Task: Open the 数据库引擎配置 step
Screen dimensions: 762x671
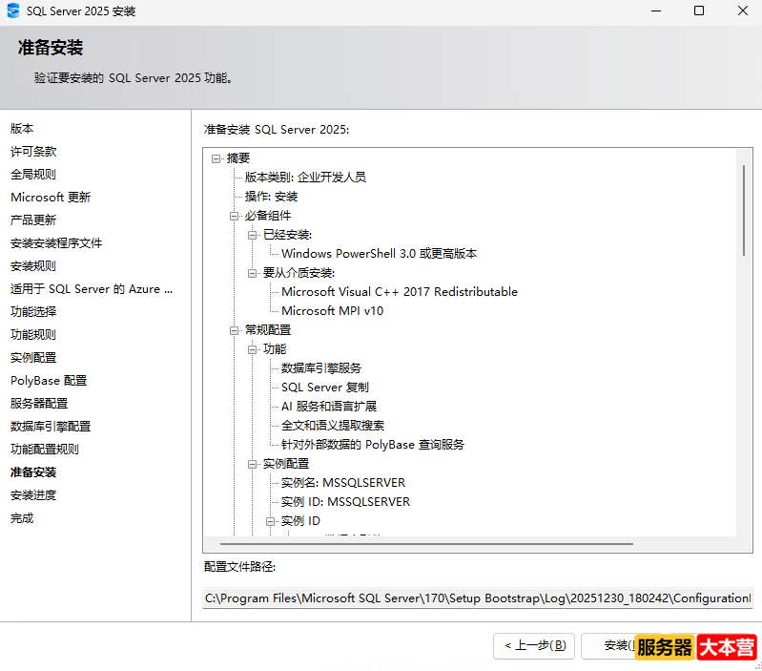Action: (x=51, y=426)
